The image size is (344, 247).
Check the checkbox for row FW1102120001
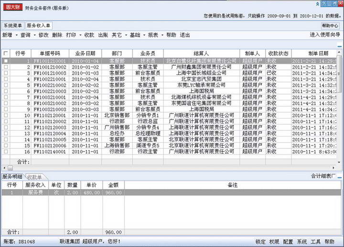coord(6,116)
